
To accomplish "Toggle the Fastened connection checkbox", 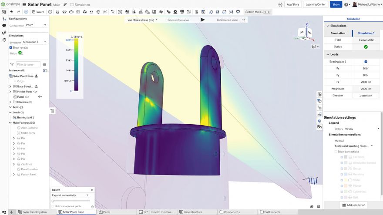I will (x=342, y=157).
